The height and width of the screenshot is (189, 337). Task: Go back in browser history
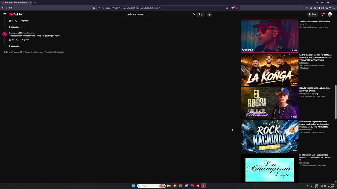tap(3, 8)
